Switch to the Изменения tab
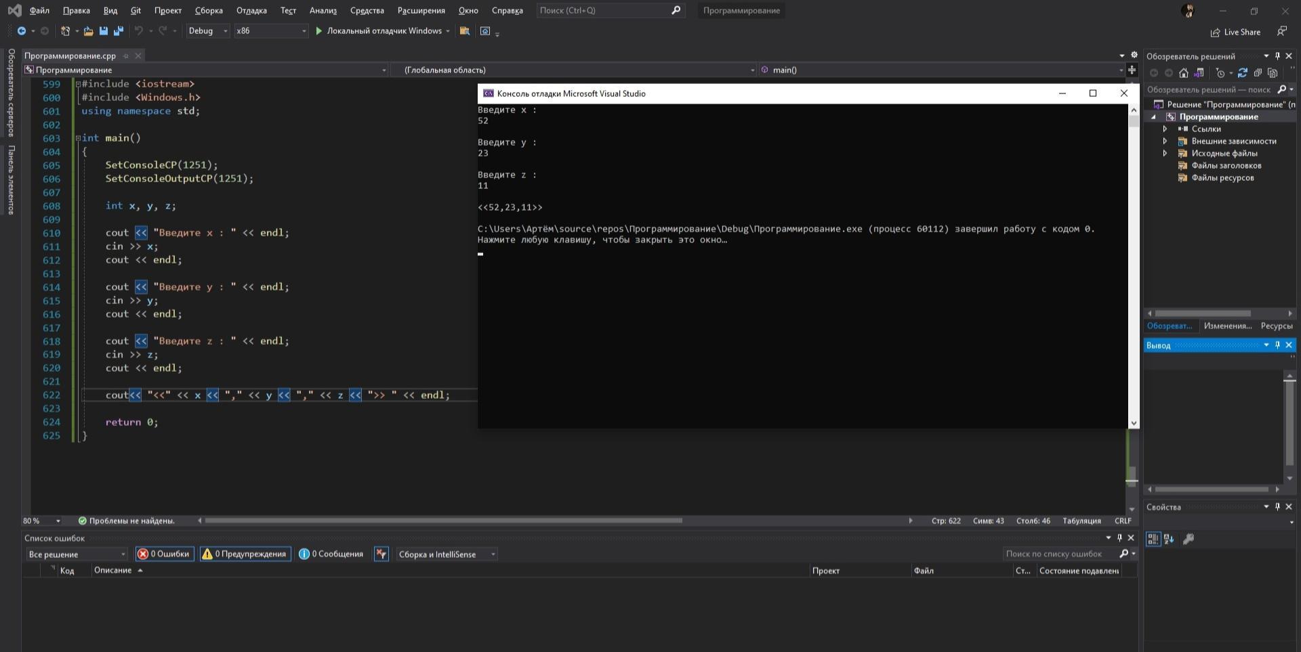This screenshot has height=652, width=1301. [x=1227, y=326]
